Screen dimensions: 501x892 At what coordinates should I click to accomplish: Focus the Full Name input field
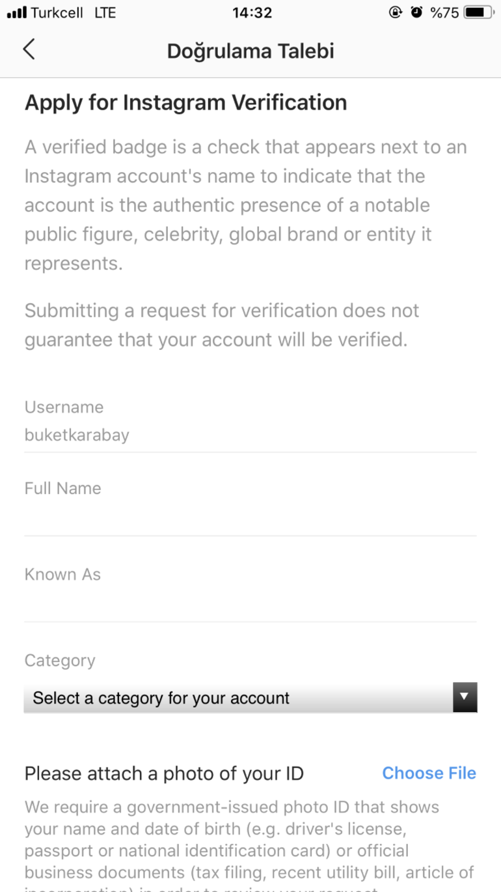(x=251, y=519)
